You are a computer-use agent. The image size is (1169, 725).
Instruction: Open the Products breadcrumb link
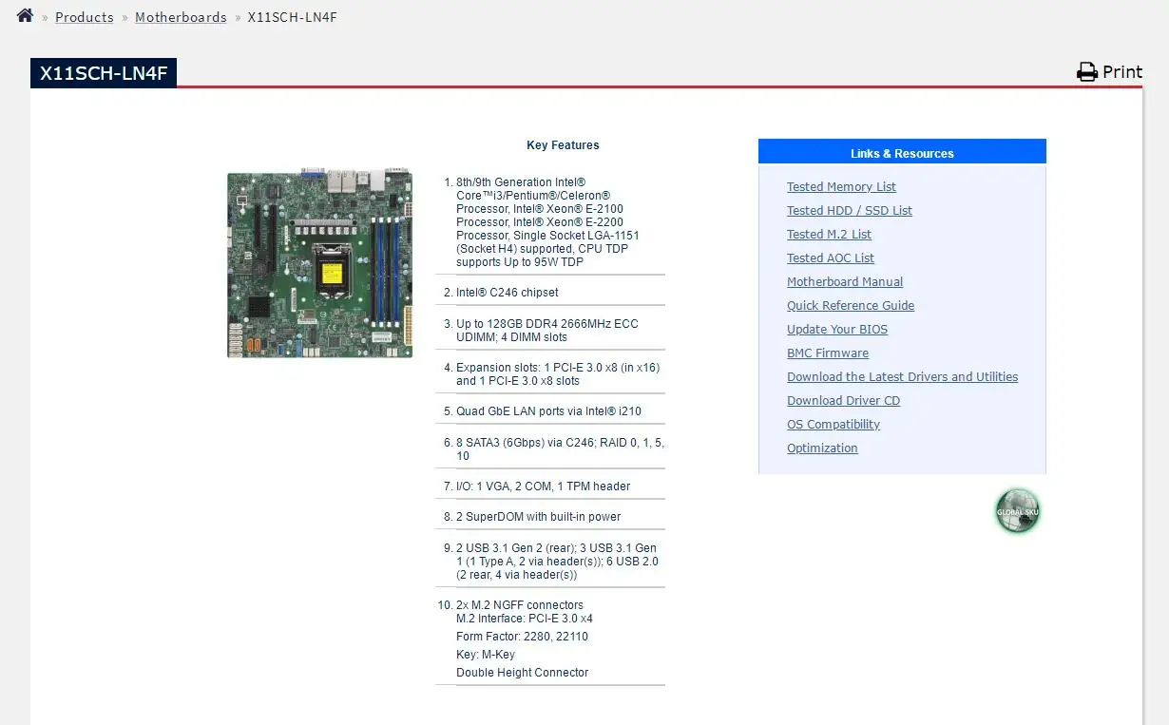pyautogui.click(x=85, y=17)
